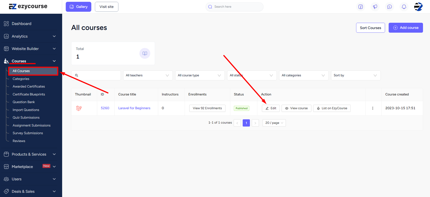Click Edit for Laravel for Beginners

(271, 108)
